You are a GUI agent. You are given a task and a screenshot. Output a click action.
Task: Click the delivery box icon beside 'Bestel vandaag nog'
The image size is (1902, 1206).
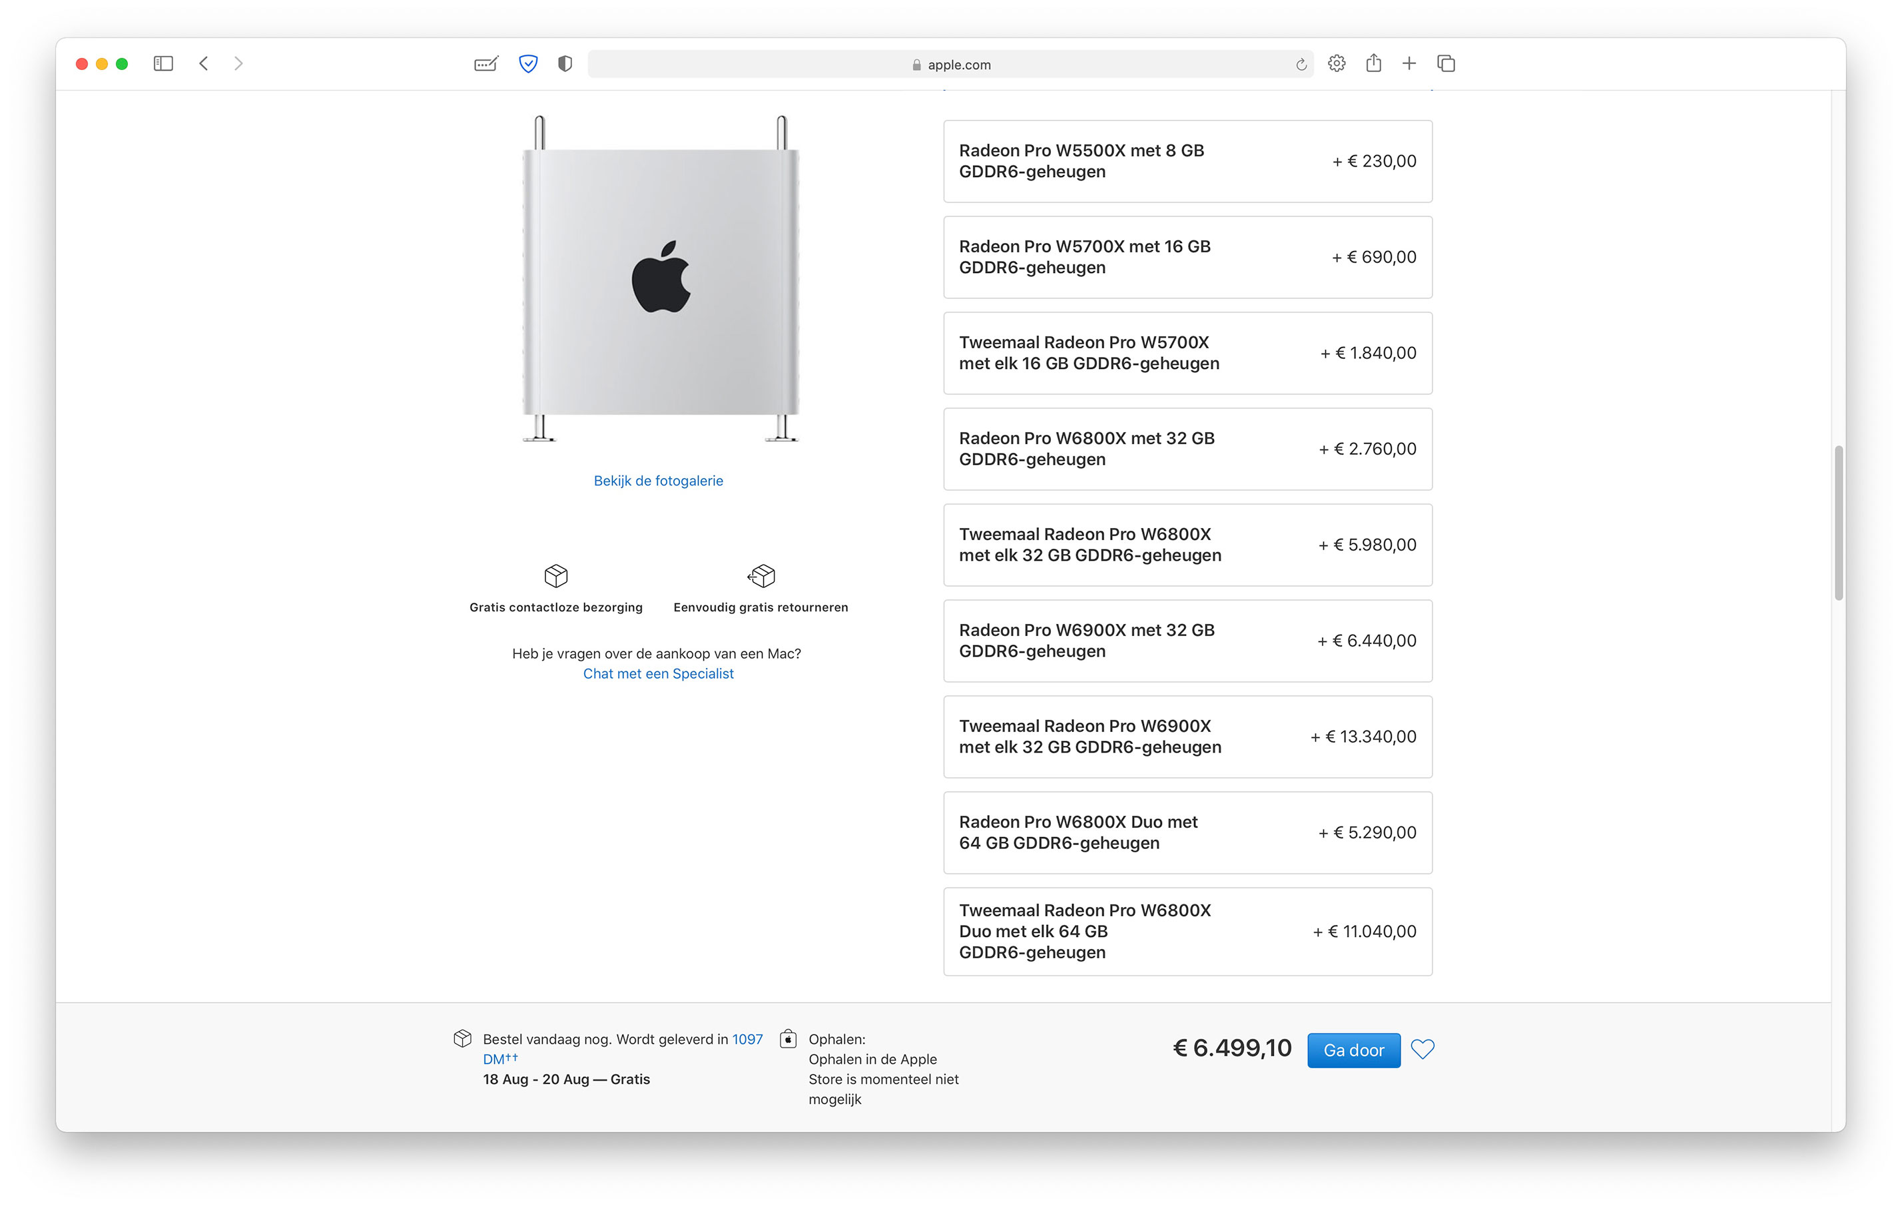(463, 1039)
